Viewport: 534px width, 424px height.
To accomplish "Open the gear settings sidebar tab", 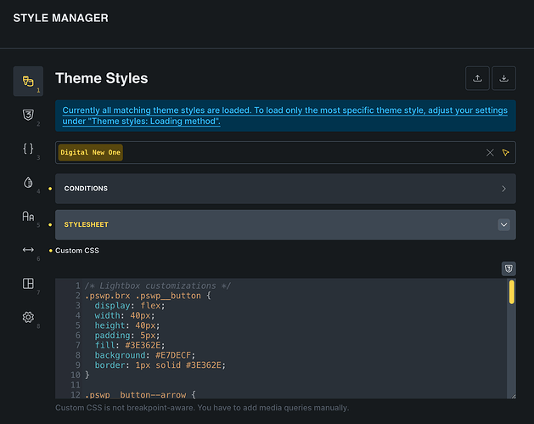I will (x=28, y=317).
